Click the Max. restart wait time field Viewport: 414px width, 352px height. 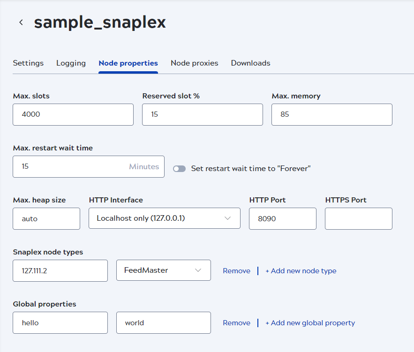pos(70,166)
